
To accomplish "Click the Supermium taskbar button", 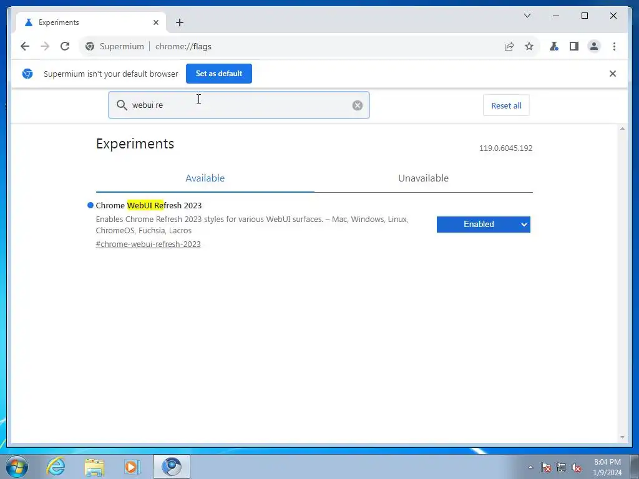I will click(x=172, y=467).
